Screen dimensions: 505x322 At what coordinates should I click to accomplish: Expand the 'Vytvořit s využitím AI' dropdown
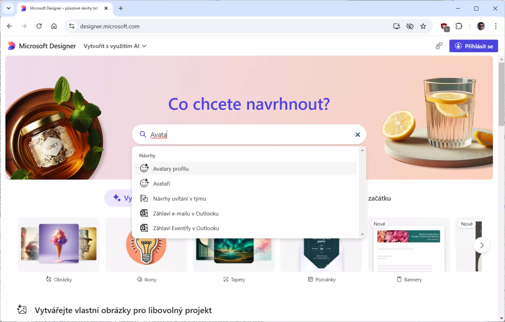coord(115,46)
